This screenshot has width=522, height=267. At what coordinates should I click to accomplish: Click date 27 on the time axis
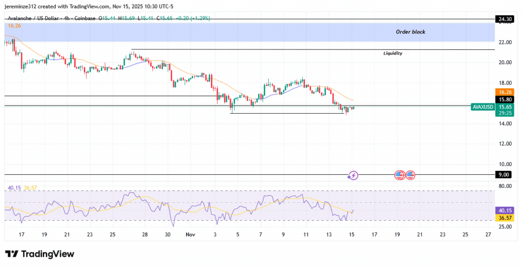click(x=488, y=235)
